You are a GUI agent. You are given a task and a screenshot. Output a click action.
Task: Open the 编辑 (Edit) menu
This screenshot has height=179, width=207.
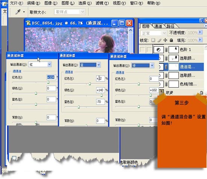click(33, 3)
